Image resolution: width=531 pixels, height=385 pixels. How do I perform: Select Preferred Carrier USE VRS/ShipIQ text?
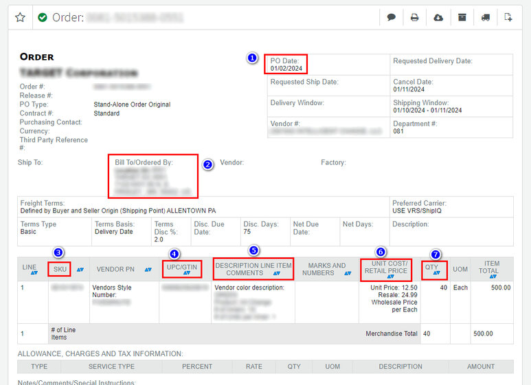coord(417,211)
